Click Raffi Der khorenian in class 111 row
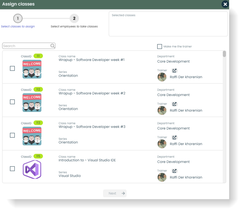This screenshot has width=245, height=215. point(186,77)
